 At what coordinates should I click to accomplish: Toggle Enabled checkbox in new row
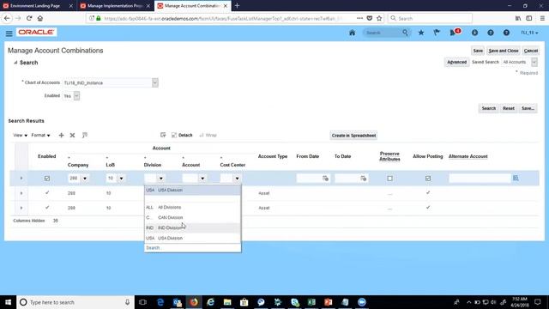click(x=47, y=179)
